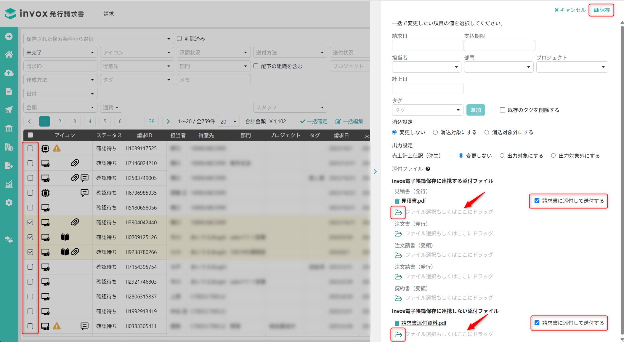Image resolution: width=624 pixels, height=342 pixels.
Task: Click the home icon in sidebar
Action: coord(9,55)
